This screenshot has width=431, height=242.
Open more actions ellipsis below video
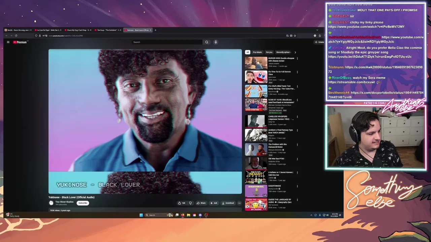coord(239,203)
